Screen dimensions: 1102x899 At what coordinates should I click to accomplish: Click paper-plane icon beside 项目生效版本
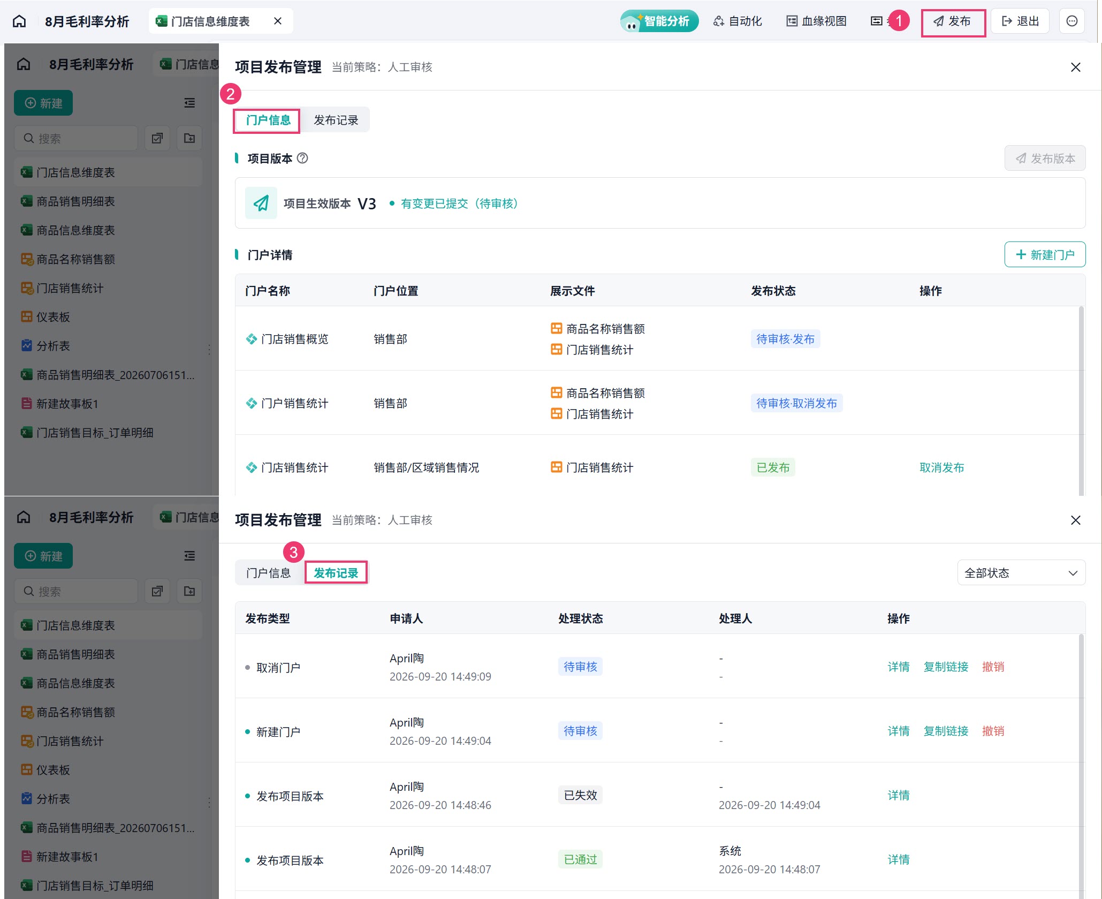click(261, 203)
